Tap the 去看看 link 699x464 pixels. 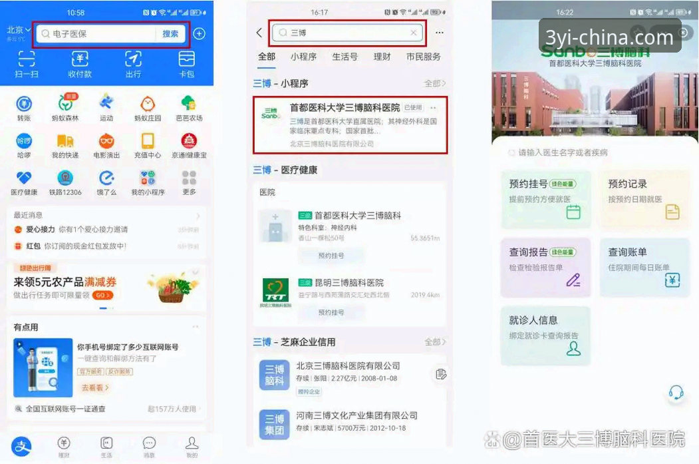pos(95,387)
